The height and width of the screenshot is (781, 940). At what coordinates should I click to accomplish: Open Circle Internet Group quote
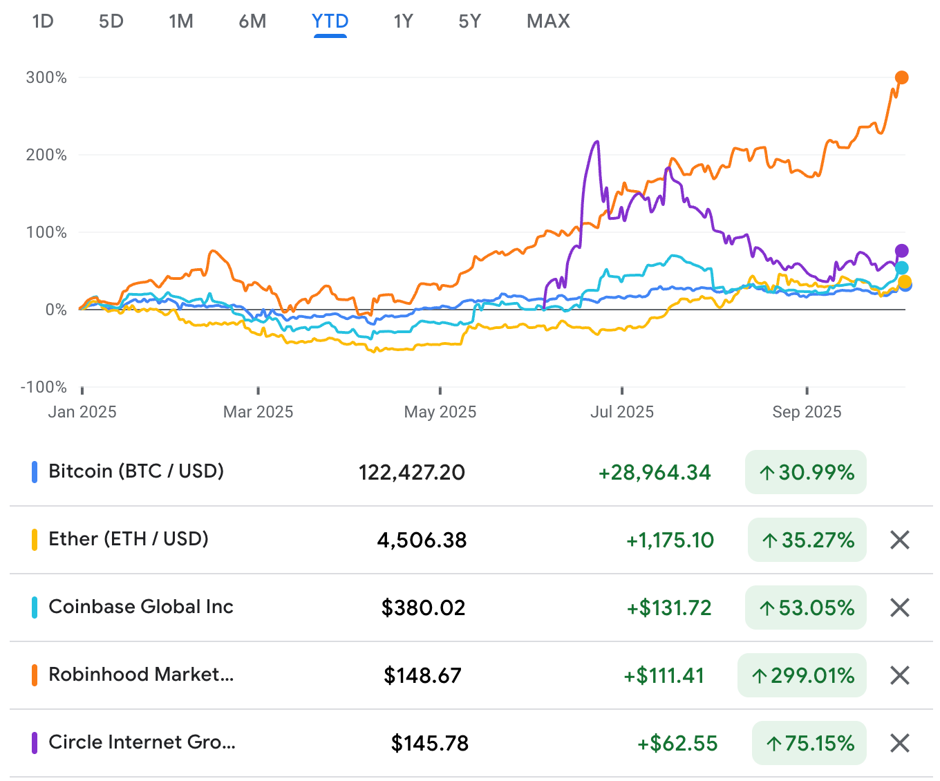tap(142, 742)
